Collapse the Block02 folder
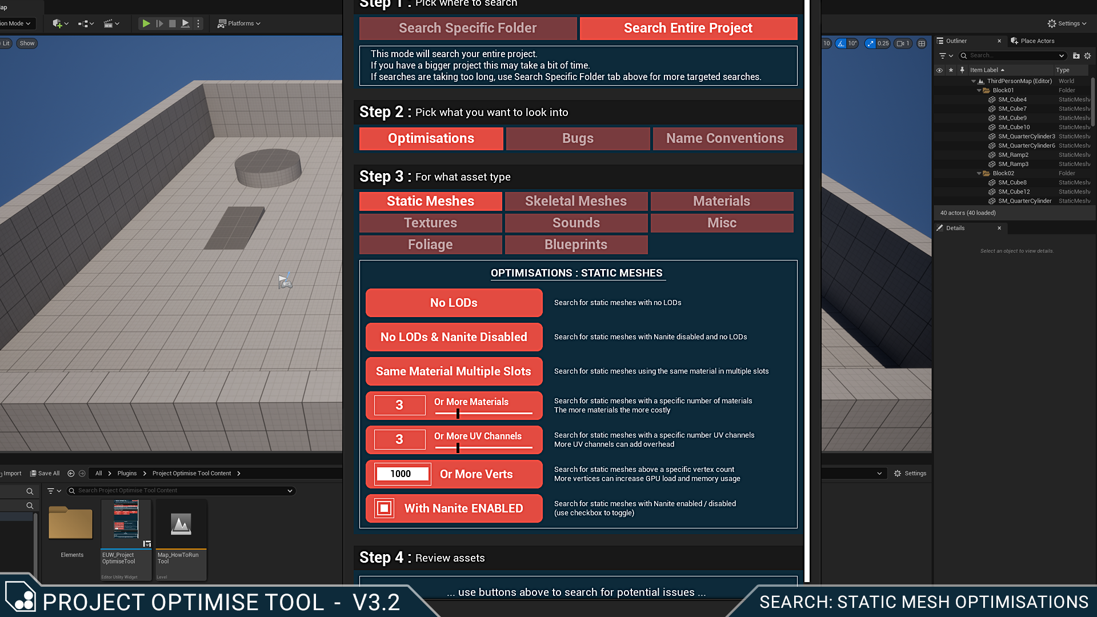The width and height of the screenshot is (1097, 617). [x=979, y=173]
